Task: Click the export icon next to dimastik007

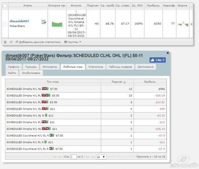Action: pos(44,22)
